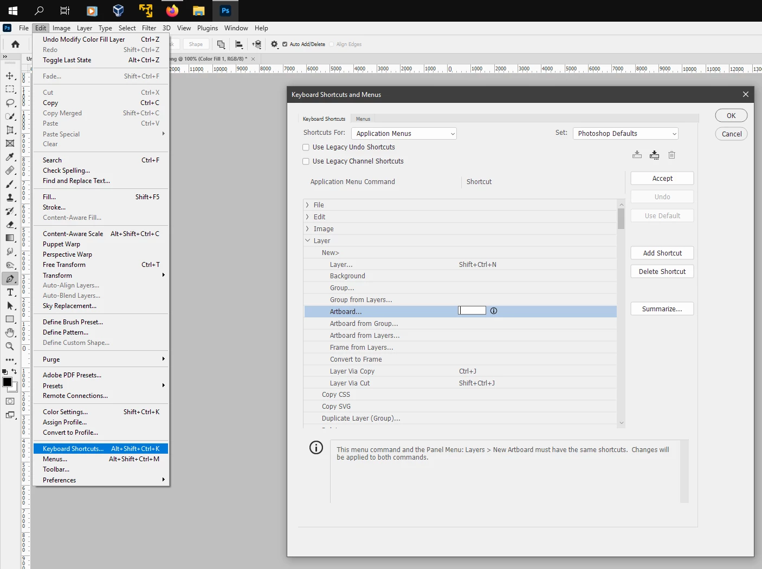This screenshot has height=569, width=762.
Task: Select the Healing Brush tool
Action: point(10,171)
